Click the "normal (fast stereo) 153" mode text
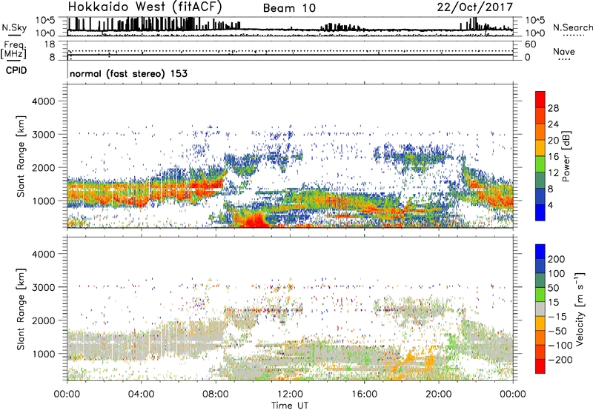The height and width of the screenshot is (410, 593). pyautogui.click(x=128, y=73)
